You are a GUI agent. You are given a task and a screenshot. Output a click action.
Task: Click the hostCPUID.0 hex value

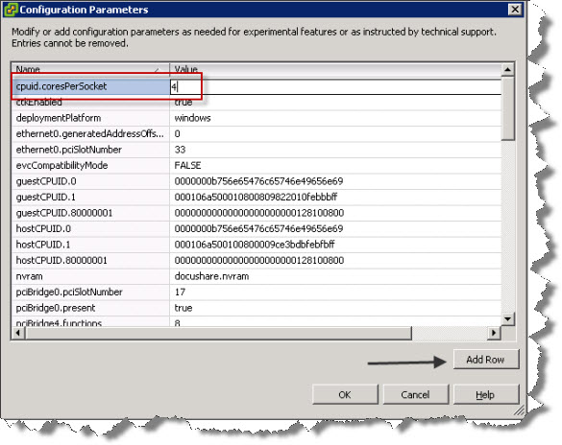click(335, 228)
